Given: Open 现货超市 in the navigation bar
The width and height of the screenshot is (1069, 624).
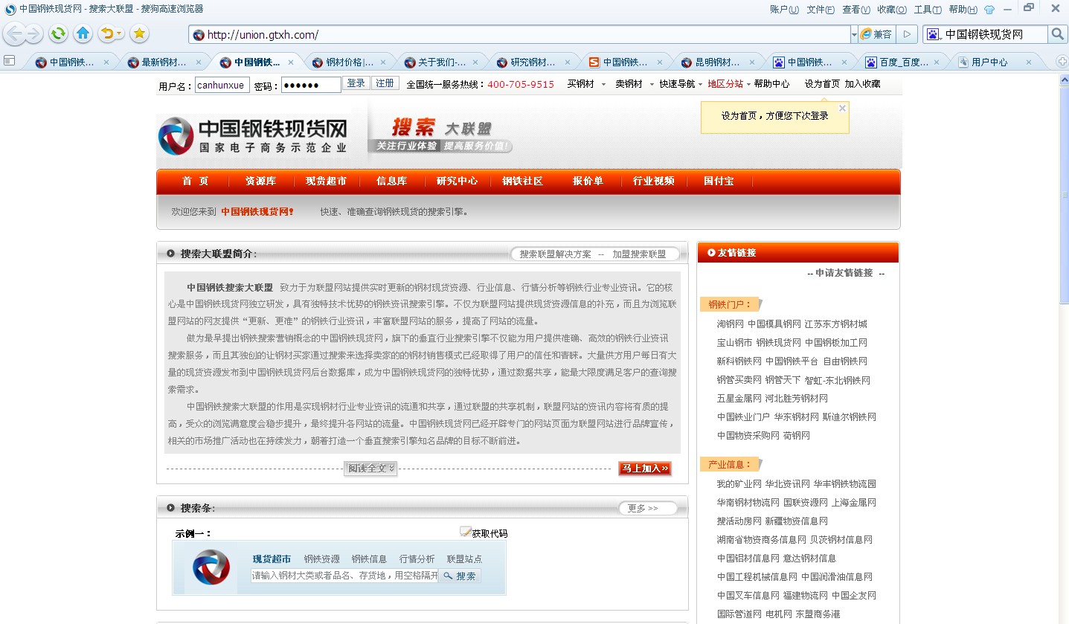Looking at the screenshot, I should click(x=326, y=181).
